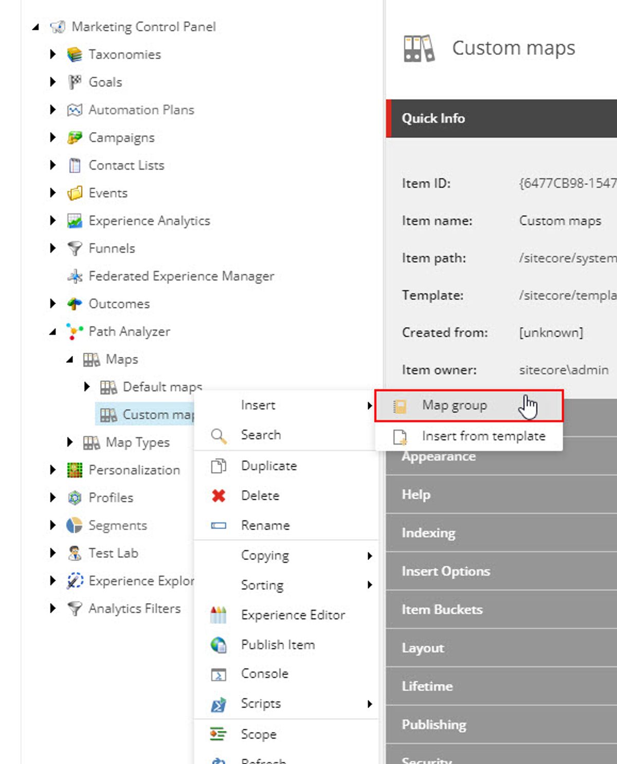Collapse the Marketing Control Panel node
Viewport: 617px width, 764px height.
click(35, 27)
